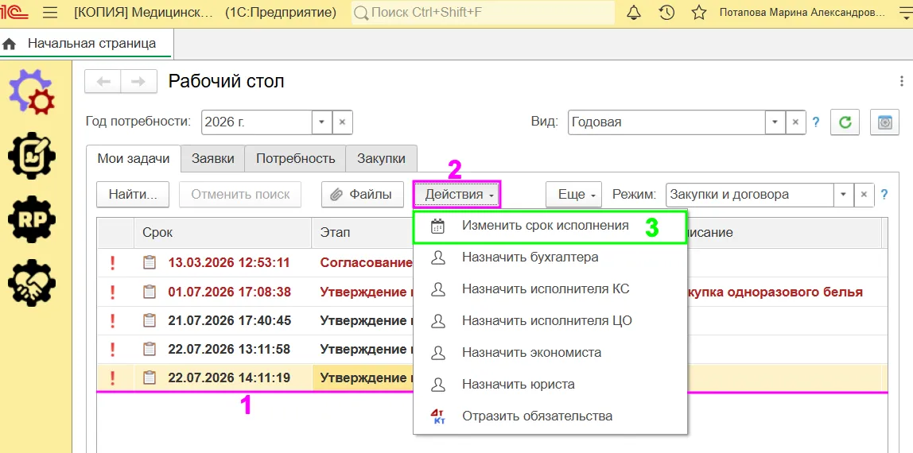The width and height of the screenshot is (913, 453).
Task: Click the question mark help beside Вид
Action: 816,122
